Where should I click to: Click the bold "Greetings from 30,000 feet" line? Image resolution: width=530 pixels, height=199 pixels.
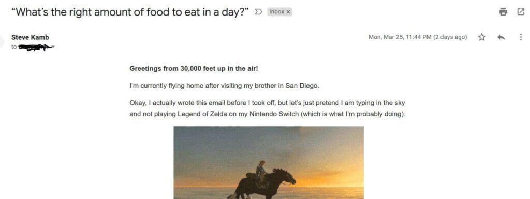[194, 69]
